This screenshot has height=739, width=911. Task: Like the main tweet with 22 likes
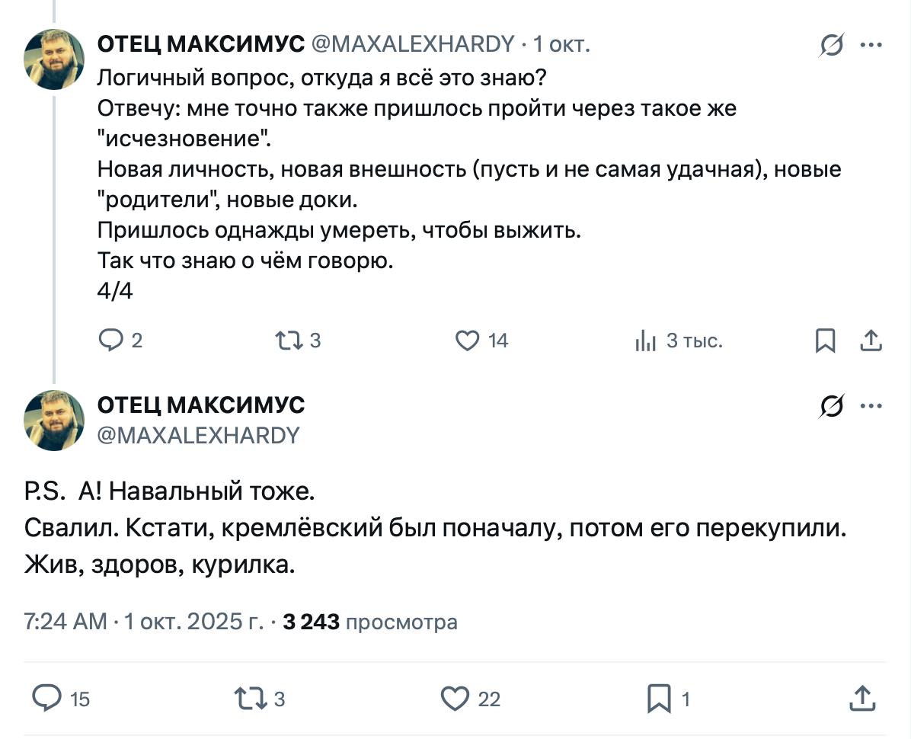coord(455,697)
